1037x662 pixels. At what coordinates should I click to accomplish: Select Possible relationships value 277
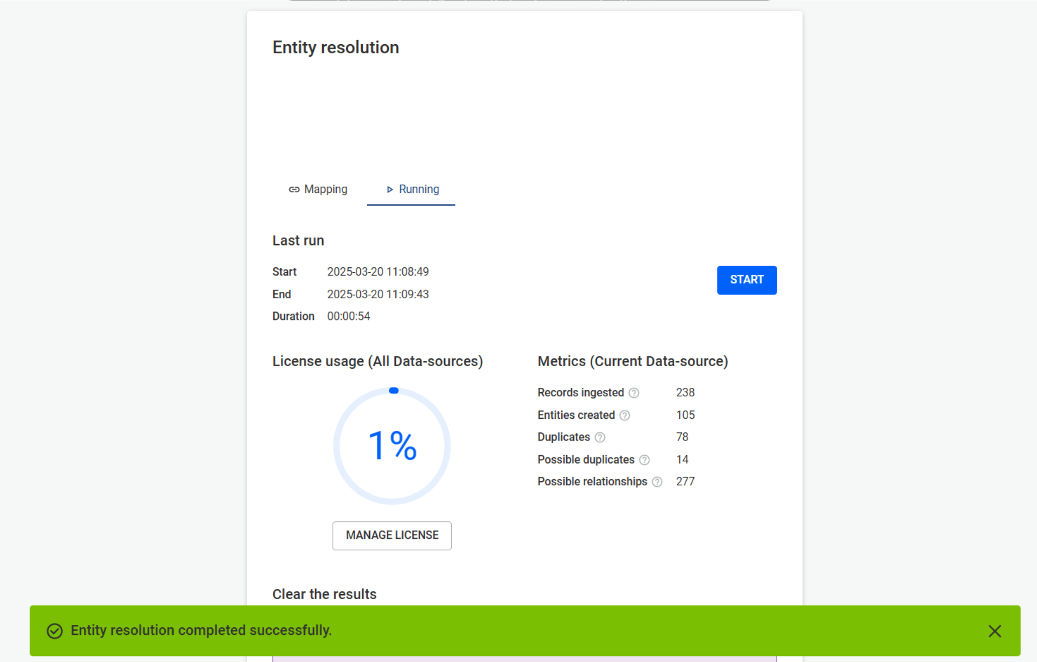click(x=685, y=482)
